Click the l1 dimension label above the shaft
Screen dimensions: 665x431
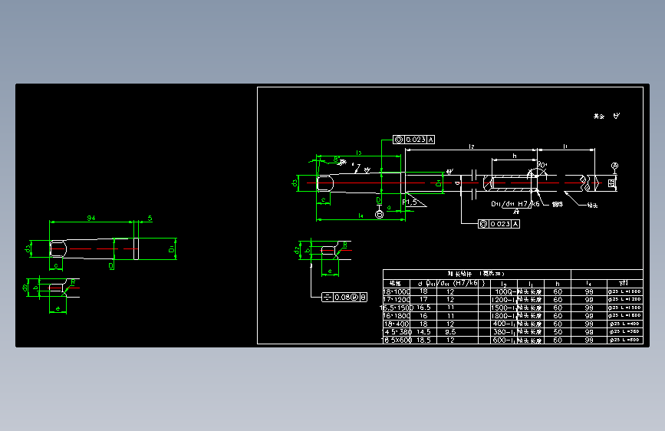(565, 146)
